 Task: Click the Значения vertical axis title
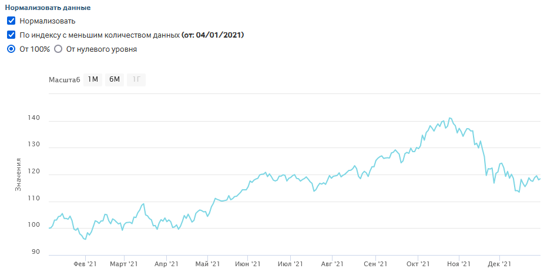point(18,174)
